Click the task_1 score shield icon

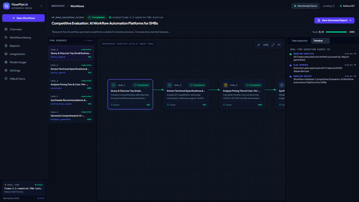click(x=112, y=105)
